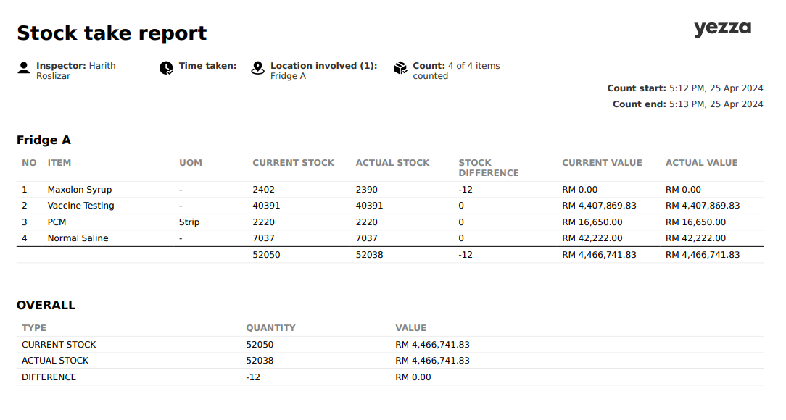Select the ITEM column header

[59, 163]
